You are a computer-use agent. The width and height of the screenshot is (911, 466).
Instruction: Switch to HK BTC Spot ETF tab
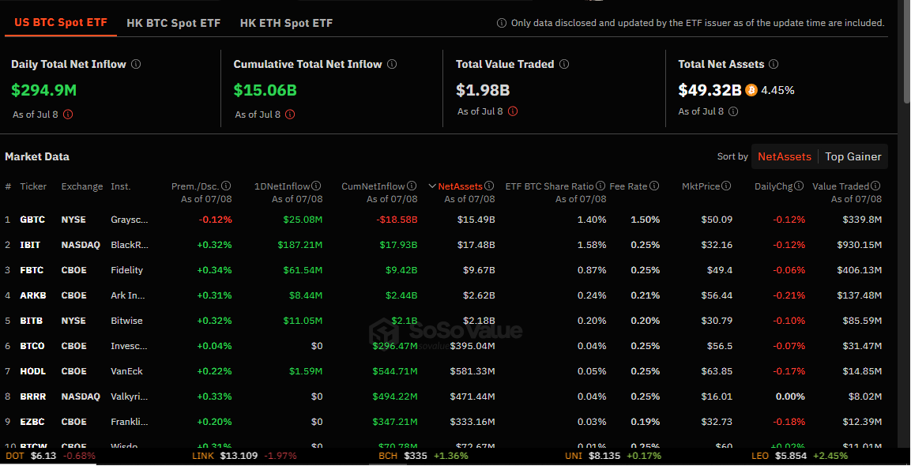(174, 23)
